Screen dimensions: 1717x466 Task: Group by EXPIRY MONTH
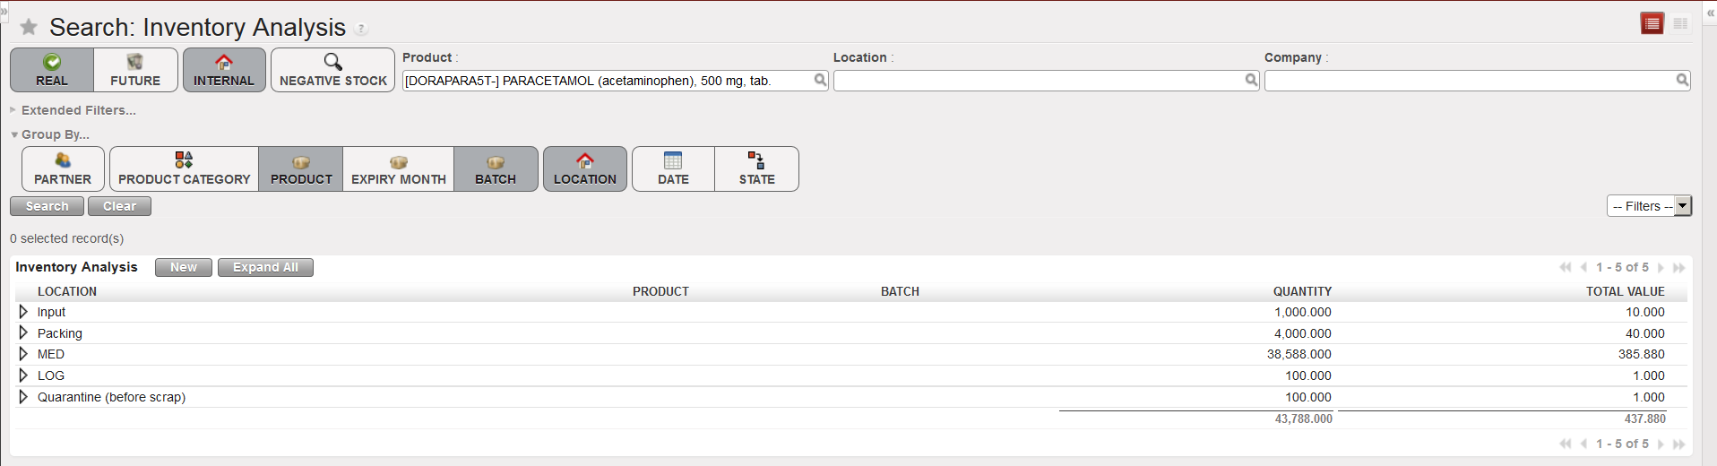pyautogui.click(x=399, y=168)
